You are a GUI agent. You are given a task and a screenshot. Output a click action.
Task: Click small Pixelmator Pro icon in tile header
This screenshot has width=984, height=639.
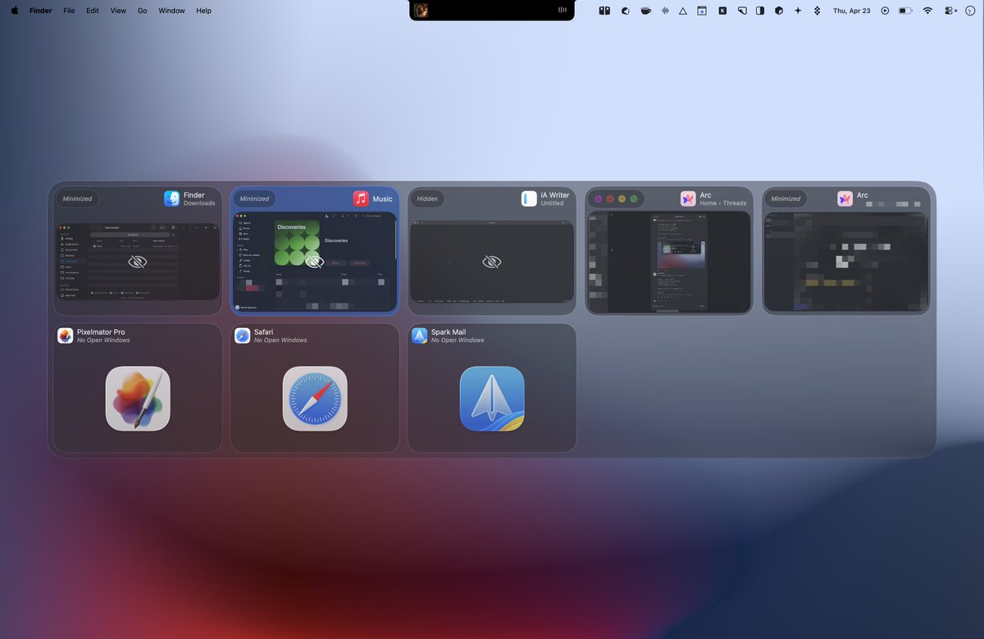tap(65, 335)
